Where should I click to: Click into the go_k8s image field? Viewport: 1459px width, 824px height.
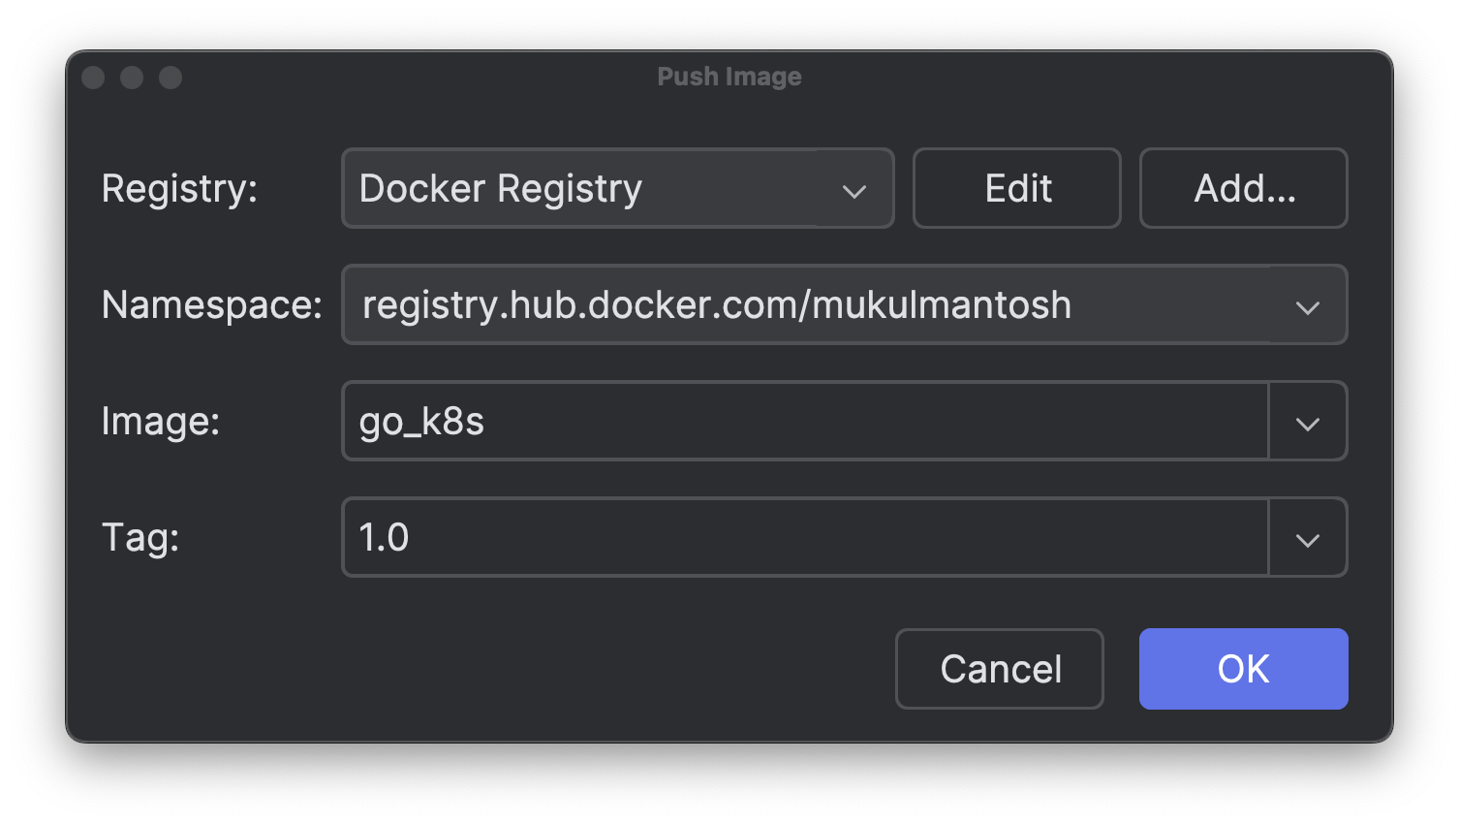[806, 421]
